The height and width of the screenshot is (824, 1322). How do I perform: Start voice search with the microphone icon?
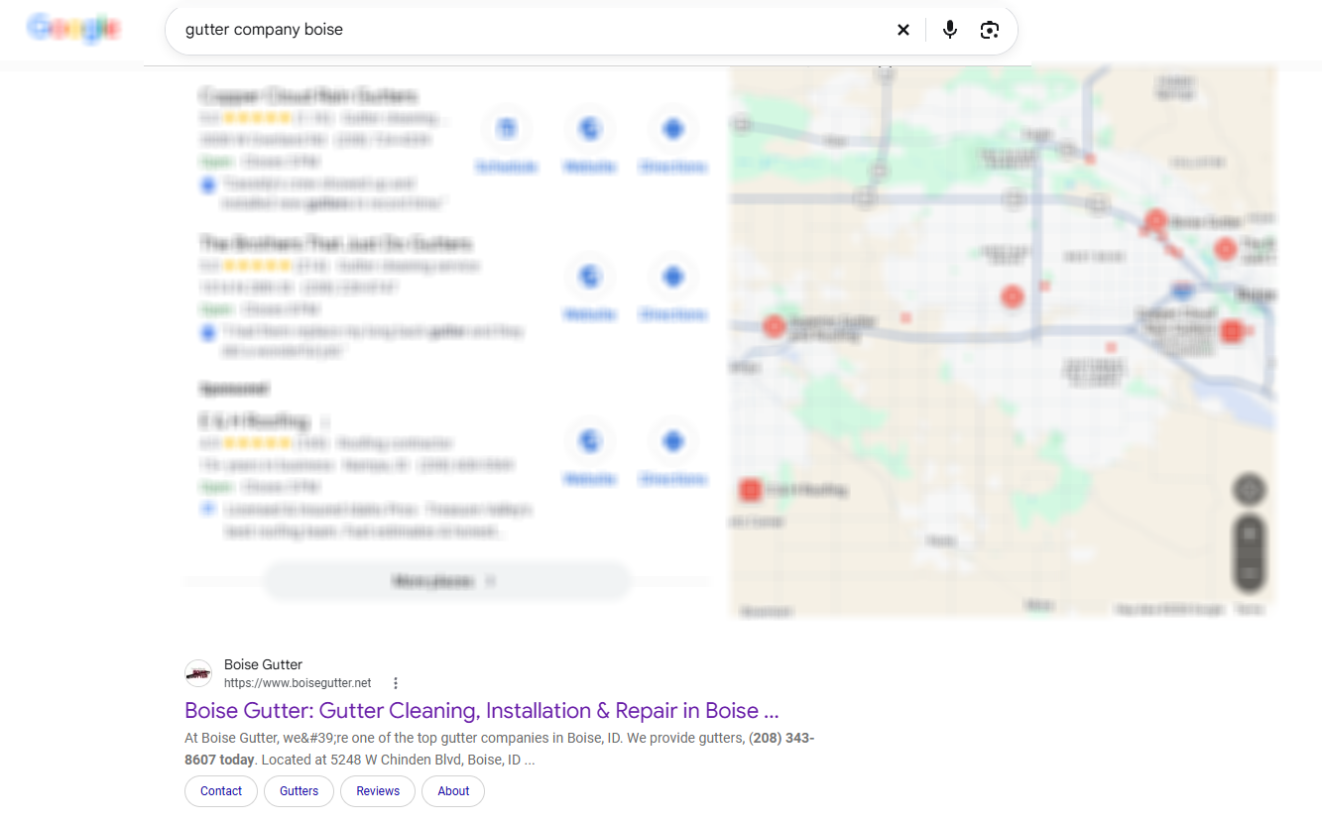tap(950, 30)
